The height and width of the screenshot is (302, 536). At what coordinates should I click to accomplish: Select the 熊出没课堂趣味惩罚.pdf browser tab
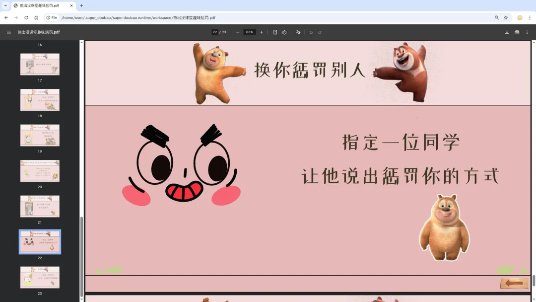point(43,5)
